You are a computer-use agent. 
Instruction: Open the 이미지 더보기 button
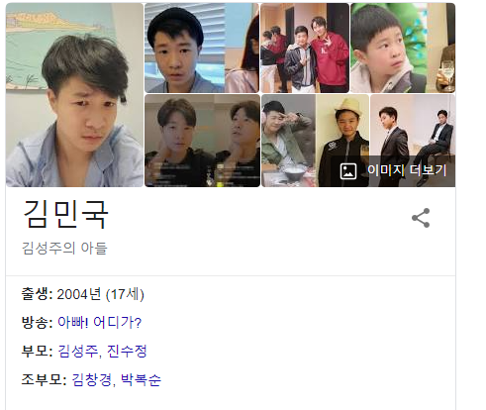pyautogui.click(x=393, y=171)
